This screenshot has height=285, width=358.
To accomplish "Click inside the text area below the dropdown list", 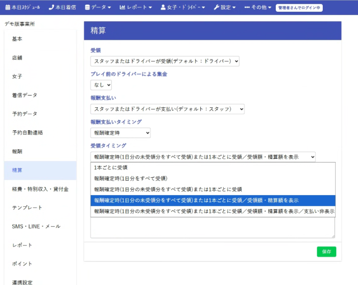I will [x=213, y=227].
